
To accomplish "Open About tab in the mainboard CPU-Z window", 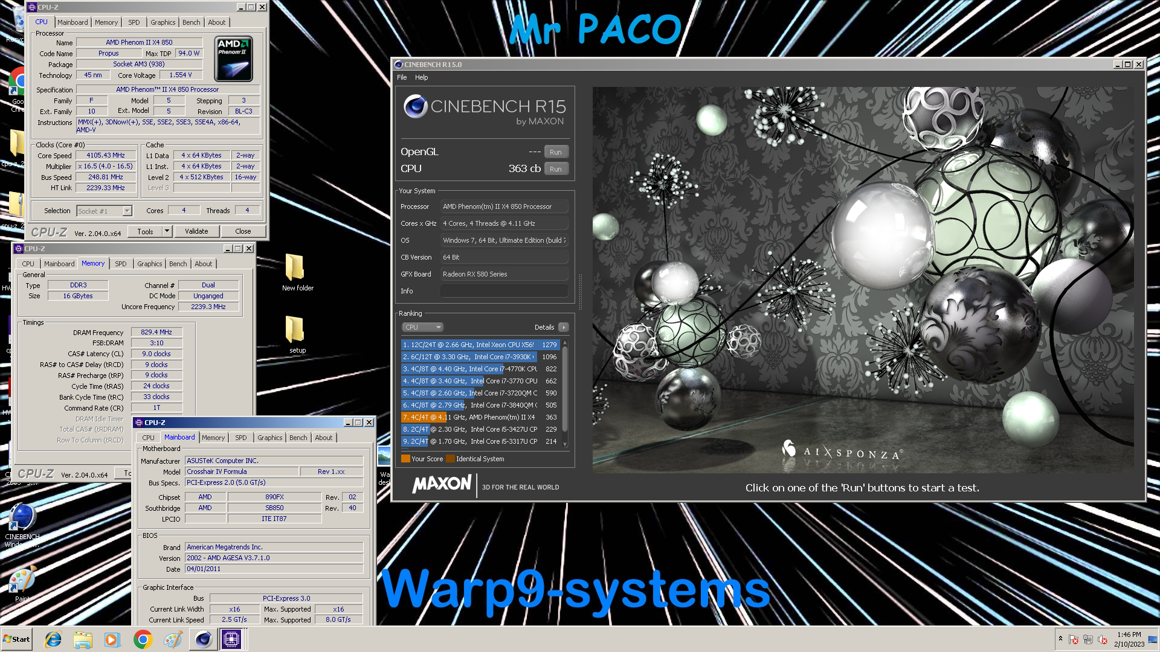I will pos(323,438).
